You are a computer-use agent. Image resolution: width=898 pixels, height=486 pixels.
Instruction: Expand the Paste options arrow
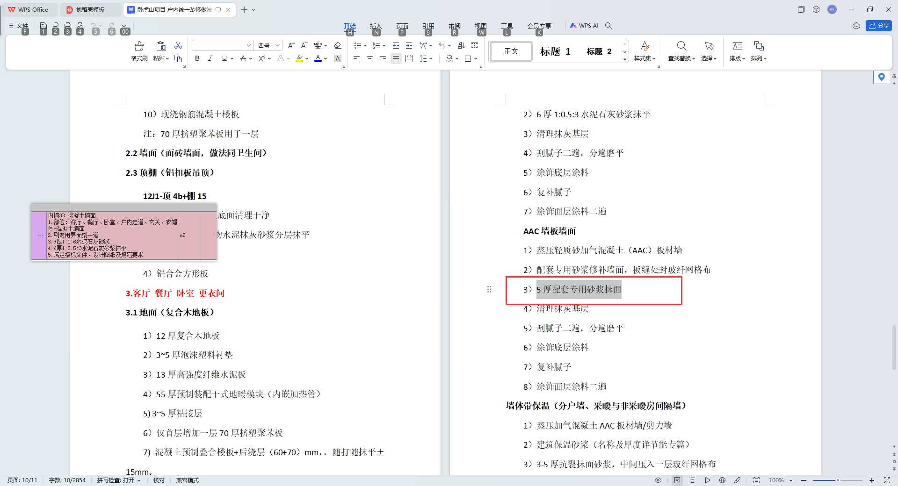click(x=167, y=58)
